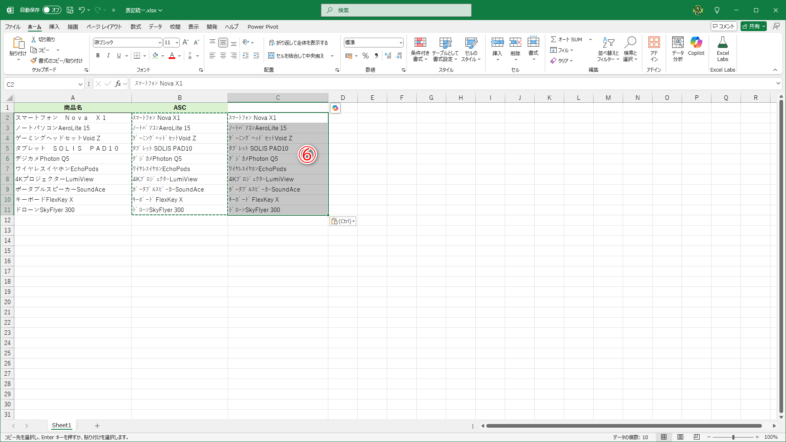This screenshot has height=442, width=786.
Task: Click the zoom slider in the status bar
Action: click(x=733, y=437)
